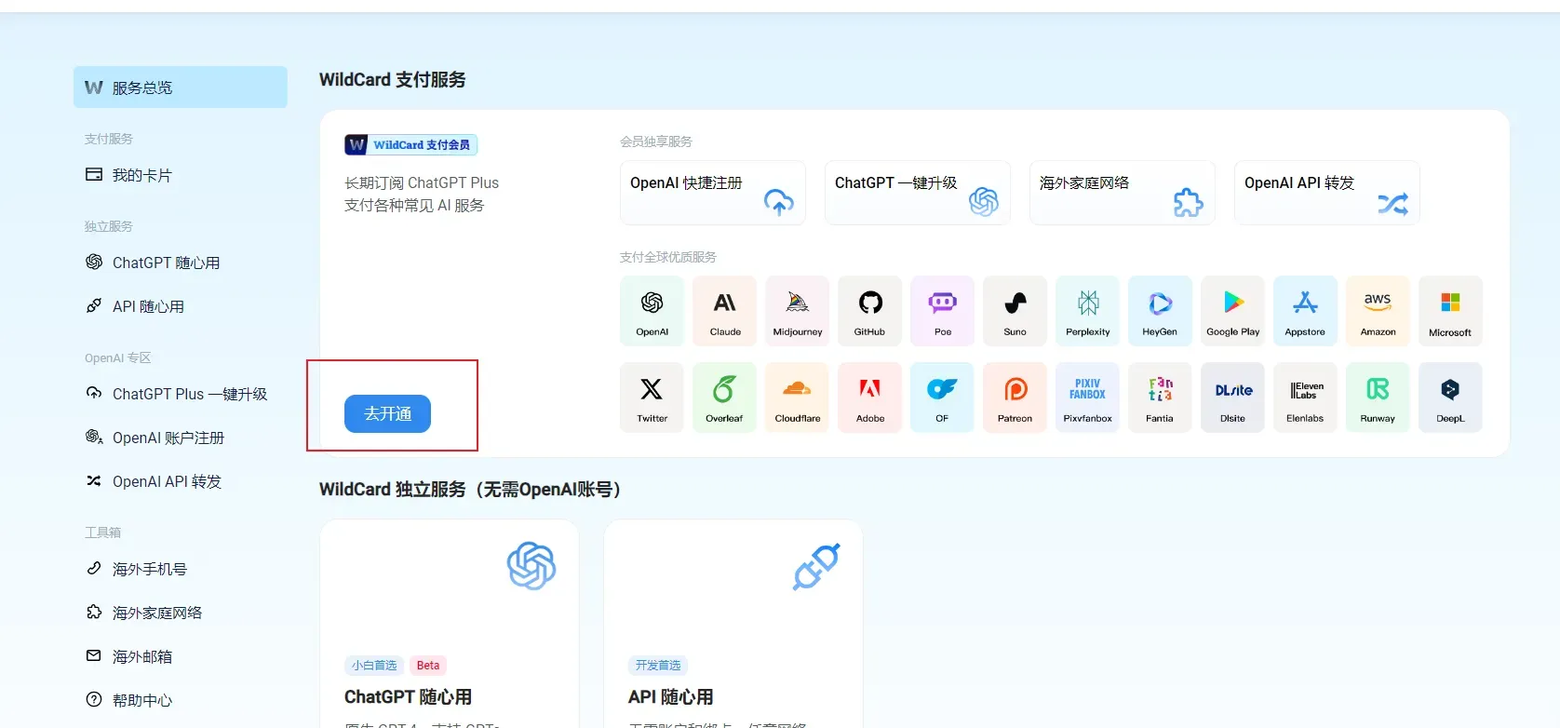
Task: Click the Appstore service icon
Action: [x=1305, y=311]
